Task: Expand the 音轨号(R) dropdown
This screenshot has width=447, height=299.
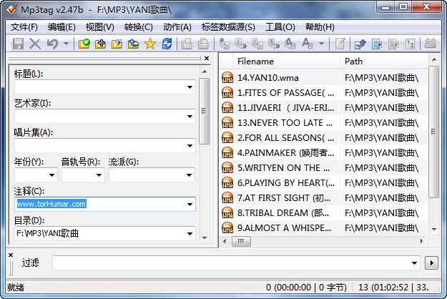Action: [x=99, y=175]
